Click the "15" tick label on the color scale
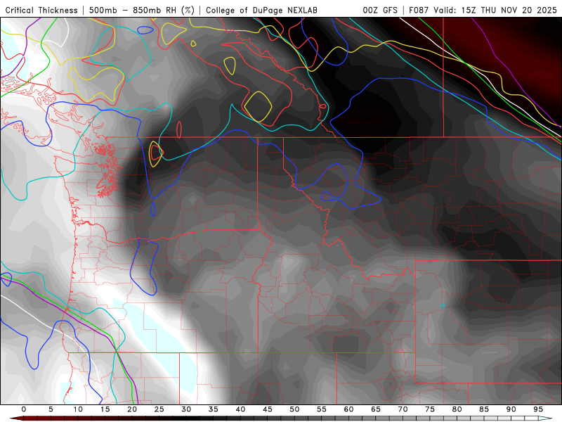Image resolution: width=562 pixels, height=422 pixels. pyautogui.click(x=105, y=409)
